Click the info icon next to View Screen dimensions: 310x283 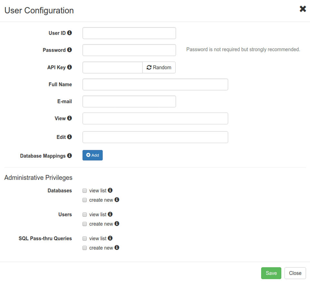click(69, 118)
